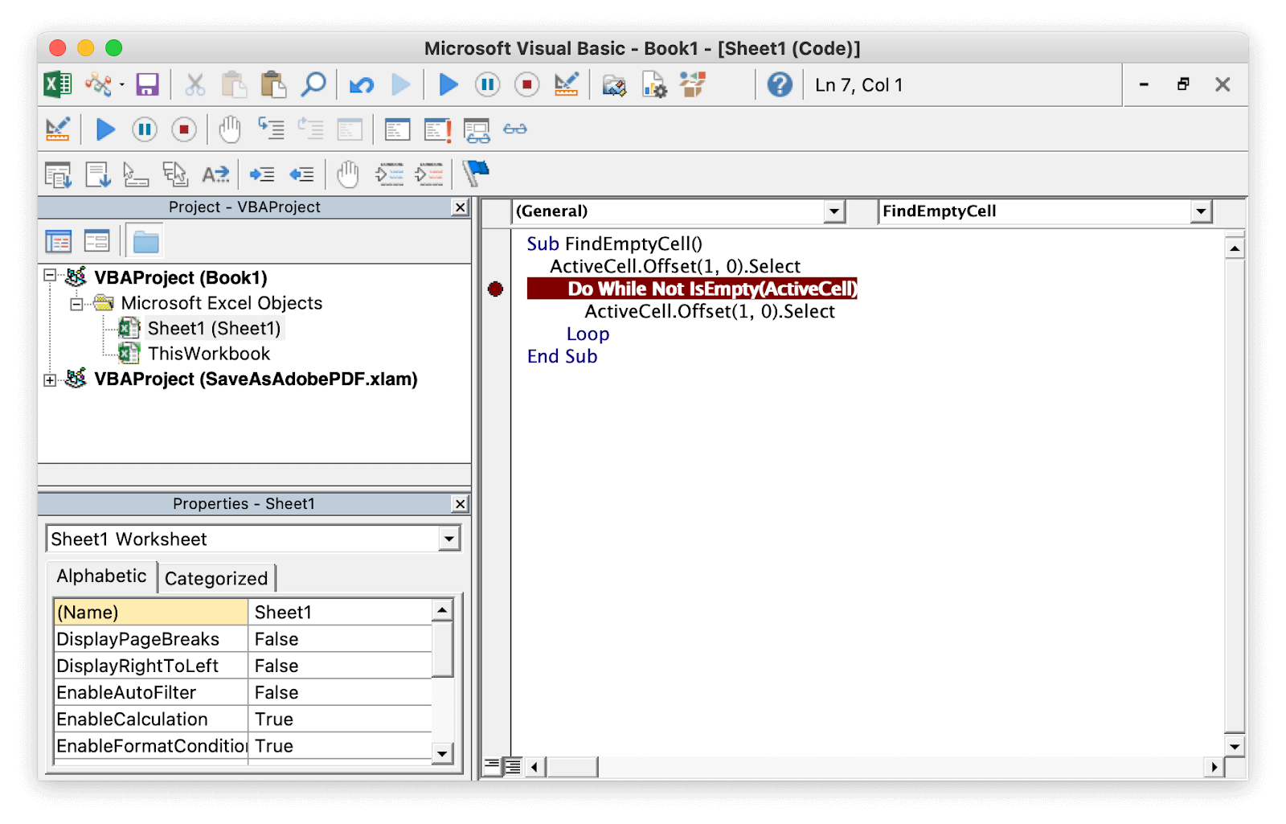Save the project with the floppy disk icon
1286x824 pixels.
tap(147, 84)
